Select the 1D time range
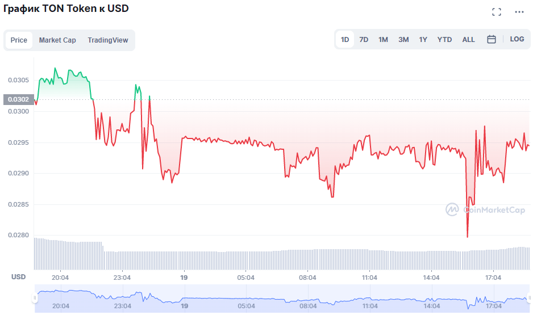 click(344, 40)
